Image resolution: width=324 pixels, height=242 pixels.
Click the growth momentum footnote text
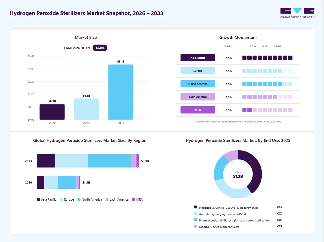(x=238, y=122)
